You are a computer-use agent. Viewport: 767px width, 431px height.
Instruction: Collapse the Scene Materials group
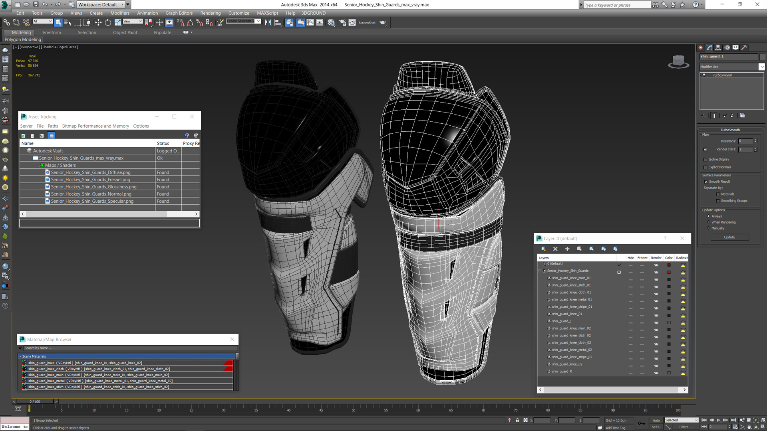point(20,356)
